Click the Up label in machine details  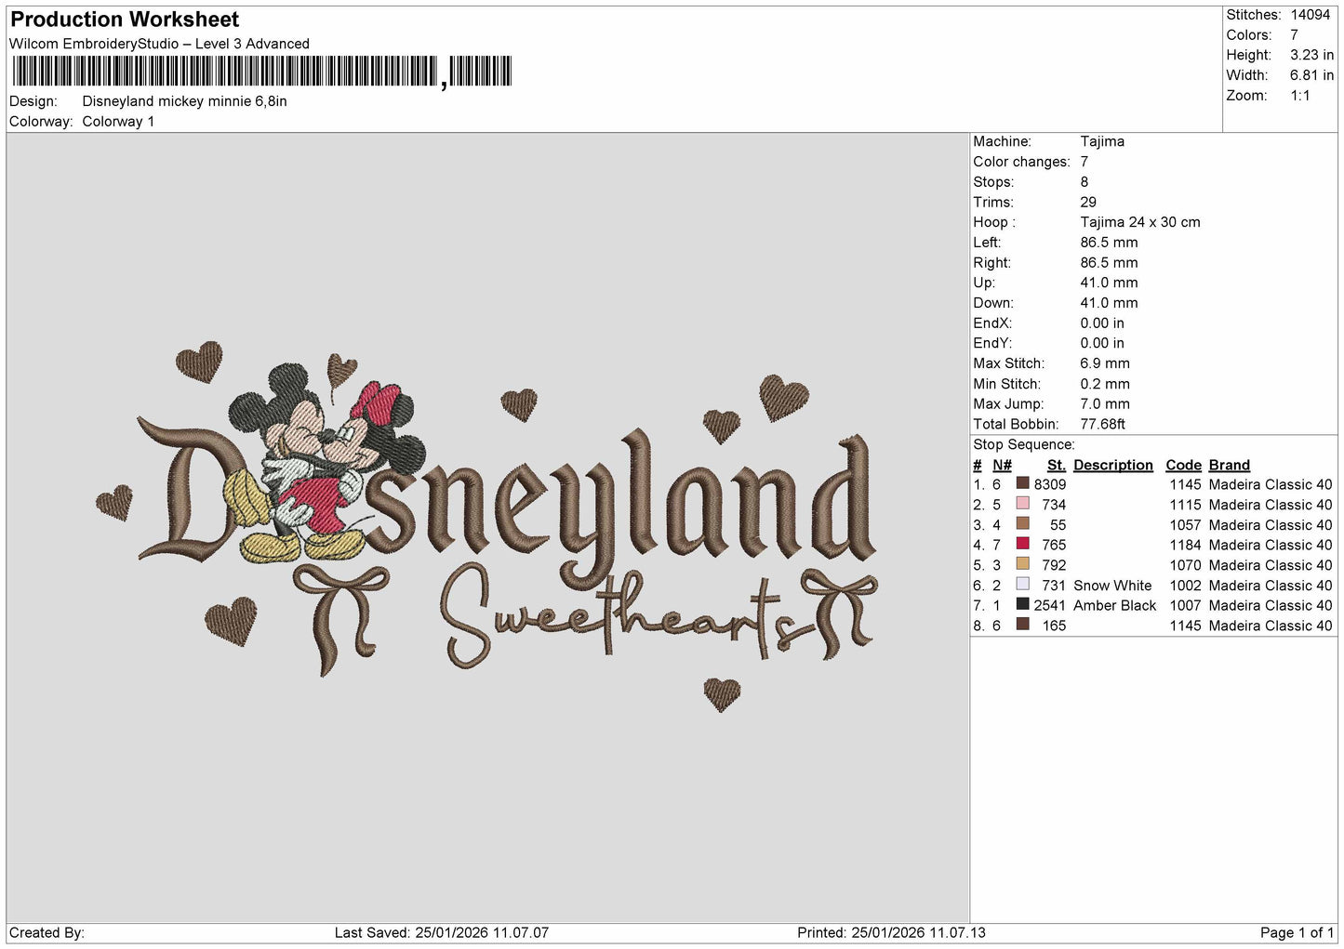(984, 283)
